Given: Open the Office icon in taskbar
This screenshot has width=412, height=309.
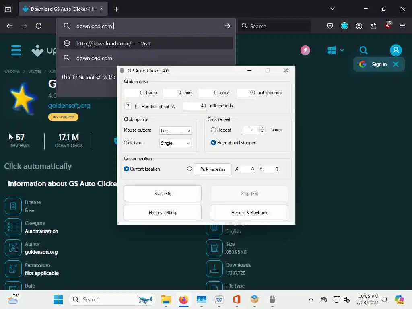Looking at the screenshot, I should tap(237, 299).
